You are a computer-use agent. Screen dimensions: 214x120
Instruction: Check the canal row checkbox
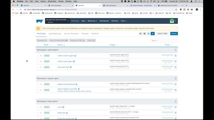point(38,107)
